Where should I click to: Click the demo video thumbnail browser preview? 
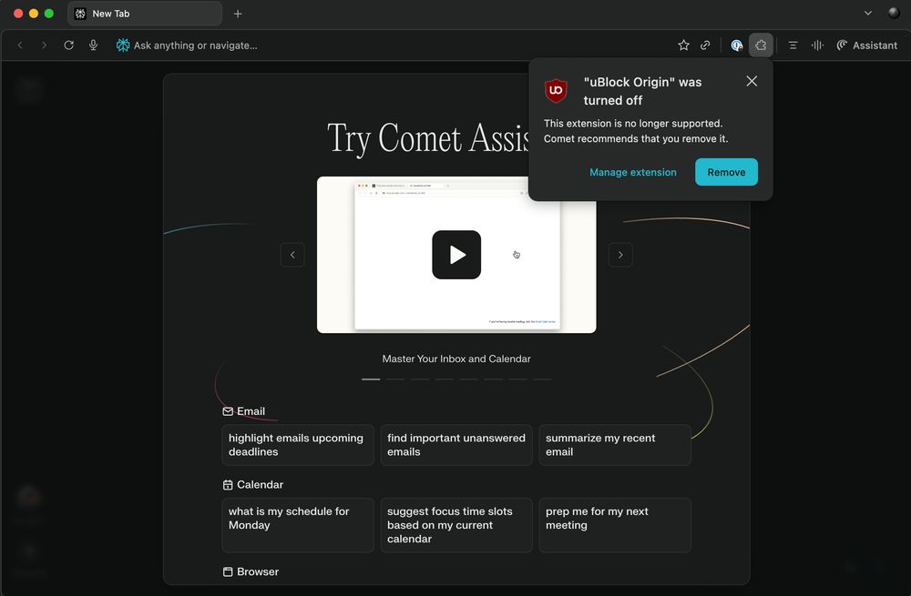tap(456, 255)
